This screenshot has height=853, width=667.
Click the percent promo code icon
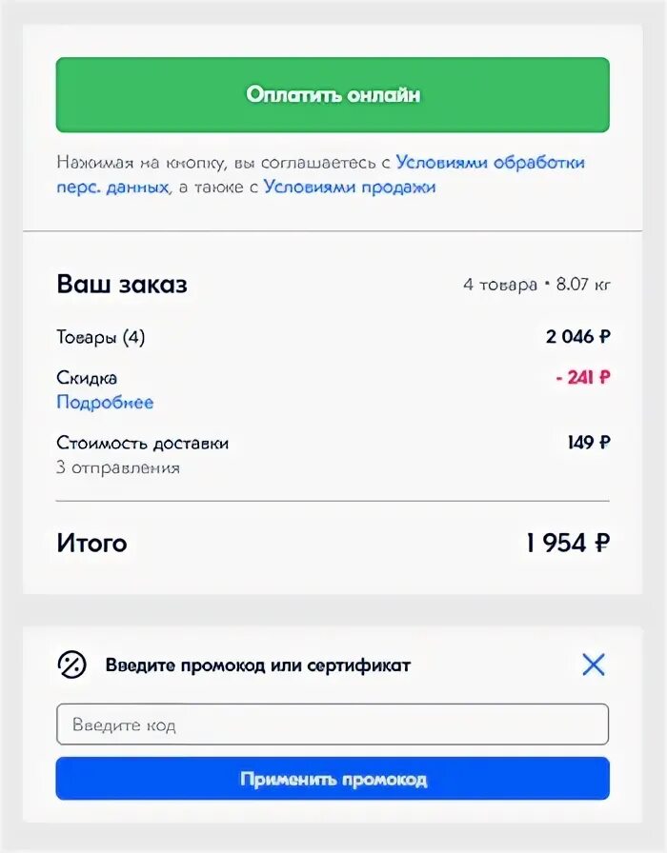coord(71,665)
